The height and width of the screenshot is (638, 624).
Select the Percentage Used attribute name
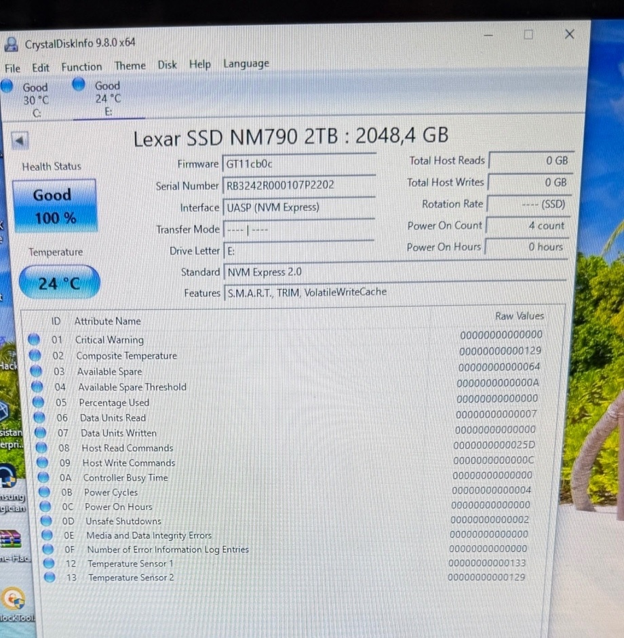pyautogui.click(x=115, y=403)
